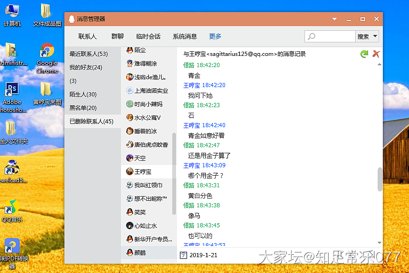The image size is (409, 273).
Task: Open the calendar date picker icon
Action: tap(183, 255)
